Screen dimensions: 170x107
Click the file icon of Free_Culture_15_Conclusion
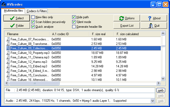click(8, 75)
